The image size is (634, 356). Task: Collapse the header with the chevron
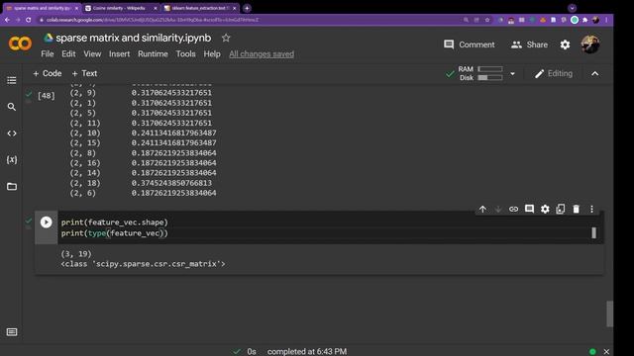[594, 74]
